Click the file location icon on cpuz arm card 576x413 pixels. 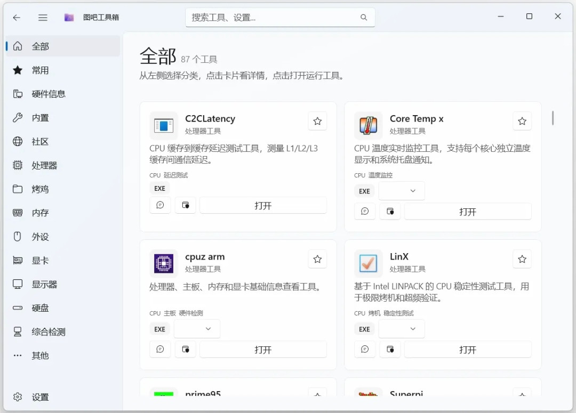(186, 349)
